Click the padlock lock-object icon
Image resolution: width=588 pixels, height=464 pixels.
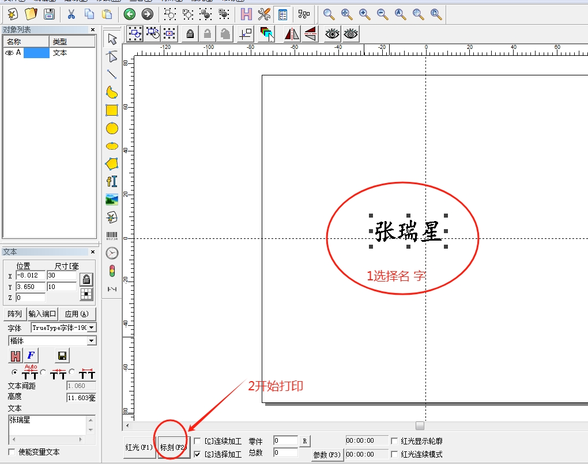tap(190, 34)
